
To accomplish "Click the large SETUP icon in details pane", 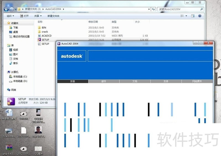I will point(11,101).
